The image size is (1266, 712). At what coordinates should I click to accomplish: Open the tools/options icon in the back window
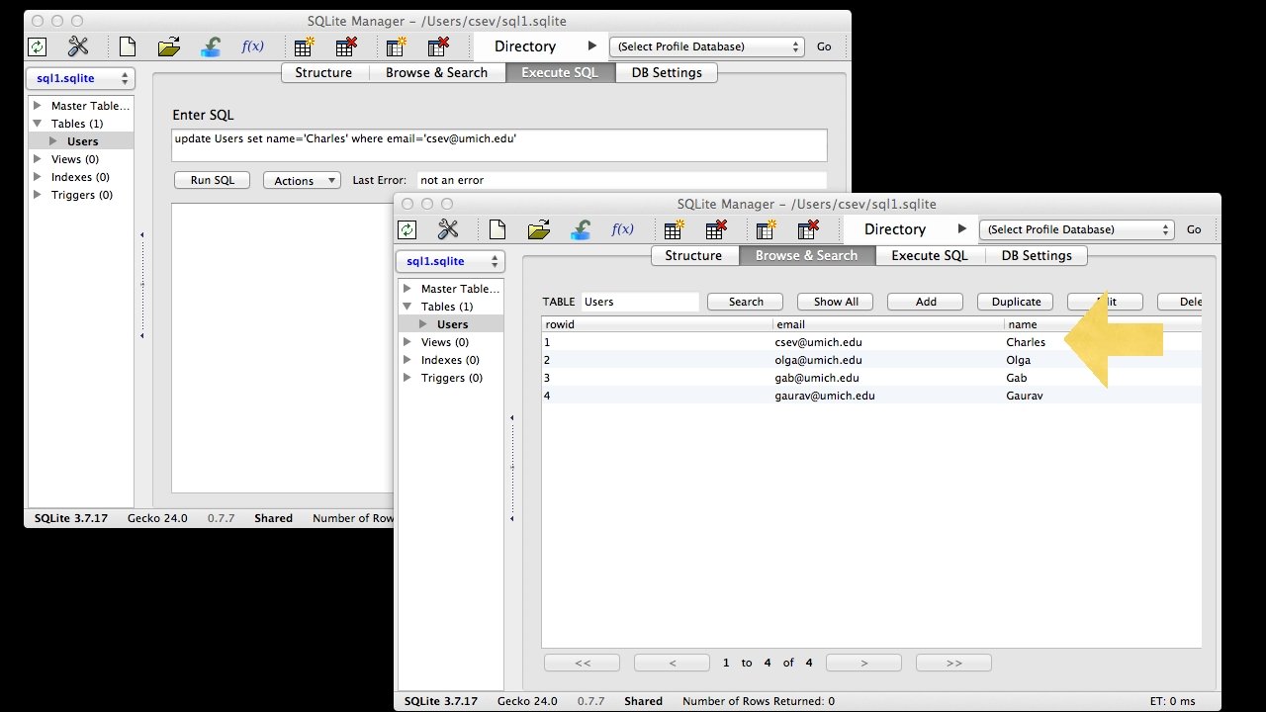click(x=79, y=46)
